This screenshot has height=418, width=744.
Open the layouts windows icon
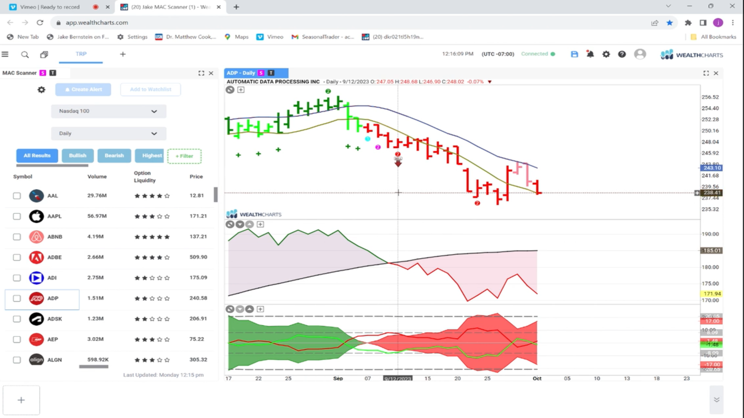point(44,55)
